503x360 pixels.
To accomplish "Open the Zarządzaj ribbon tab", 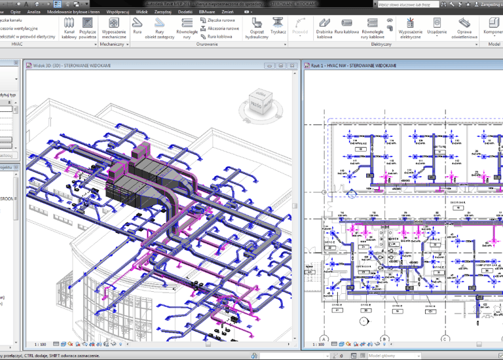I will click(x=162, y=12).
